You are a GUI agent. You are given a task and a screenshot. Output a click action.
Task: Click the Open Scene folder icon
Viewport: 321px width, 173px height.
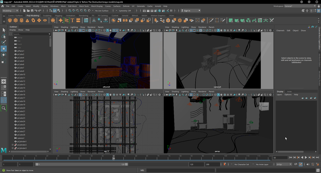tap(28, 11)
